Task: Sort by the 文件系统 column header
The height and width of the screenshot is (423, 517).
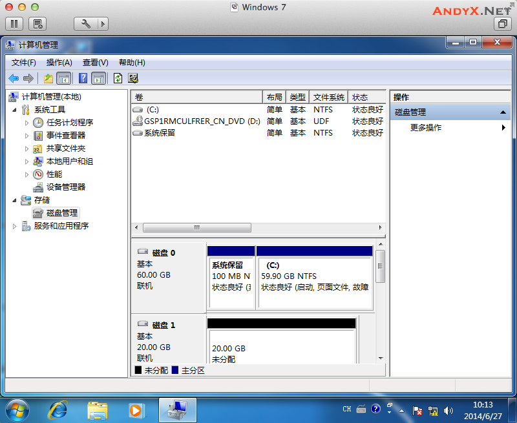Action: pos(328,97)
